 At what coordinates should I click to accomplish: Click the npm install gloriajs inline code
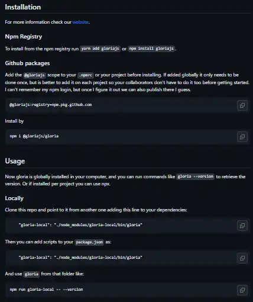tap(151, 49)
